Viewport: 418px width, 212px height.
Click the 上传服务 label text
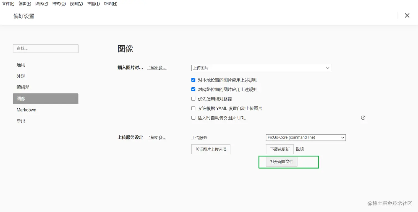click(199, 138)
